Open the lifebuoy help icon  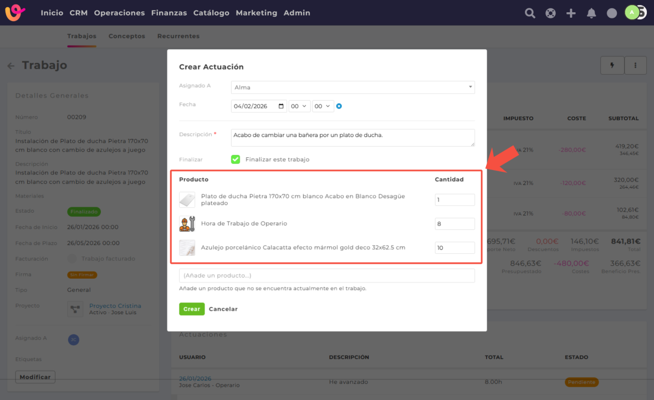point(550,13)
